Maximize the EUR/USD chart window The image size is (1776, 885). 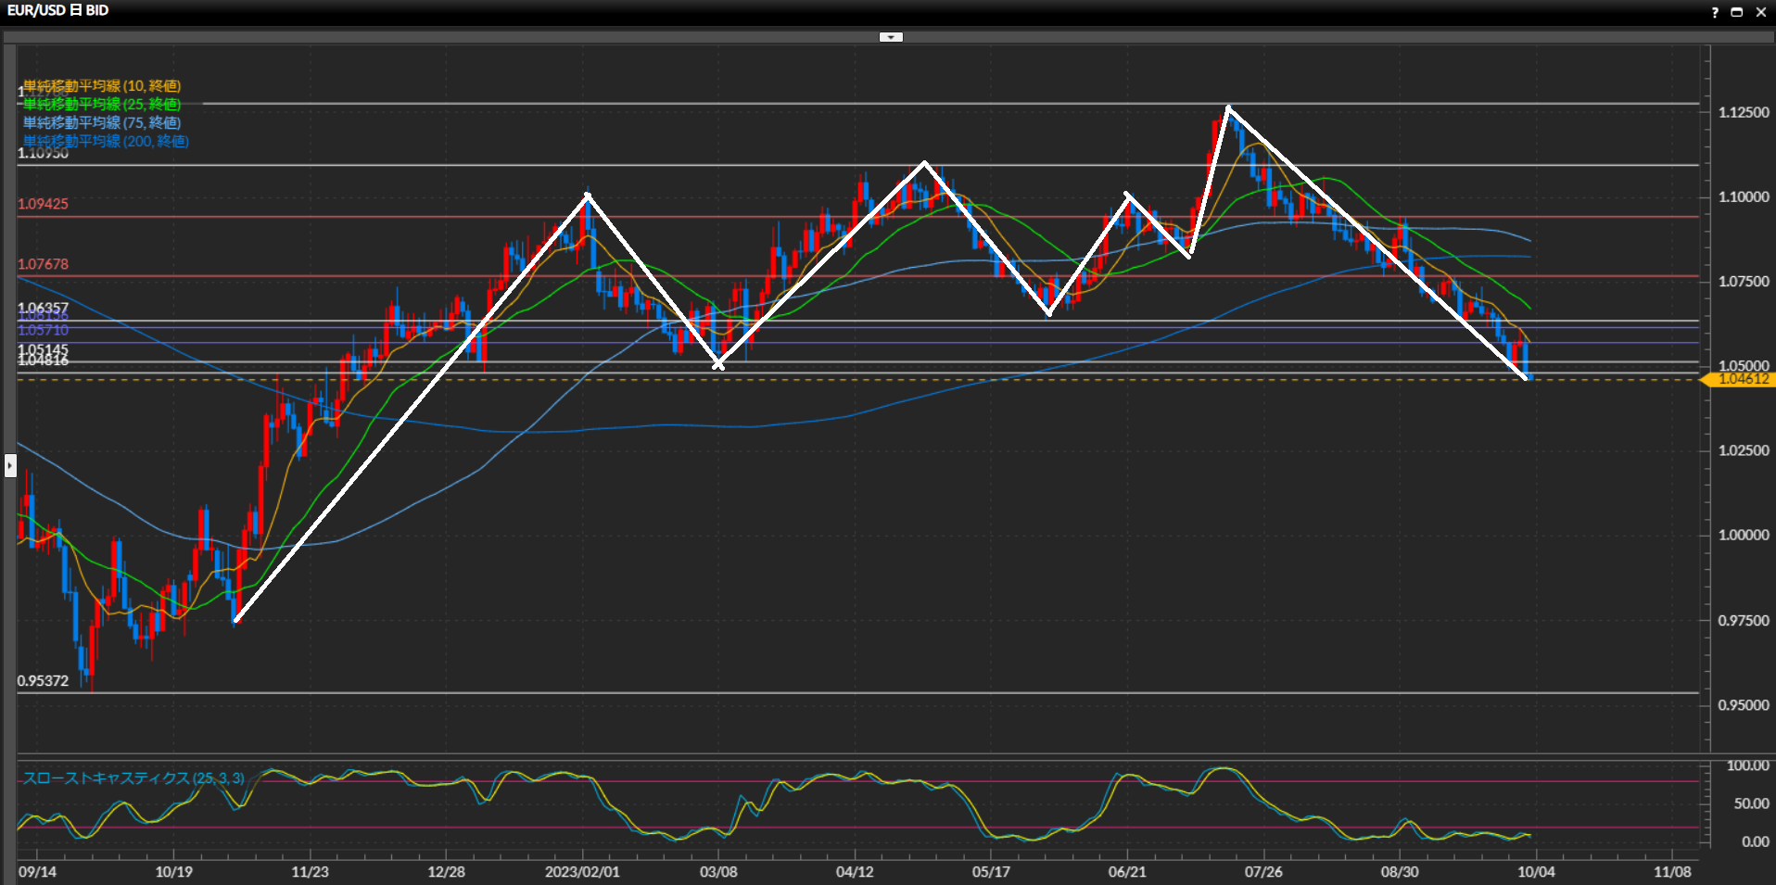click(x=1737, y=12)
